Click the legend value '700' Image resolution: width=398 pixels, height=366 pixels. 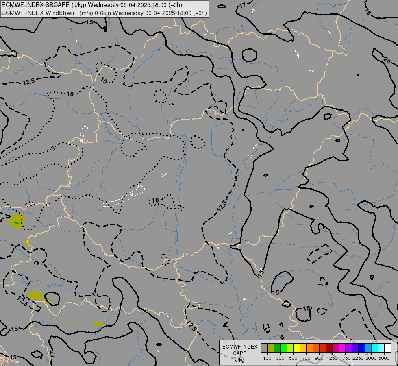[x=307, y=358]
